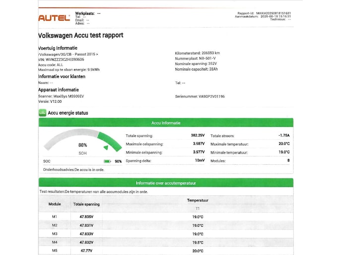Click Minimale celspanning value 3.977V

tap(199, 152)
